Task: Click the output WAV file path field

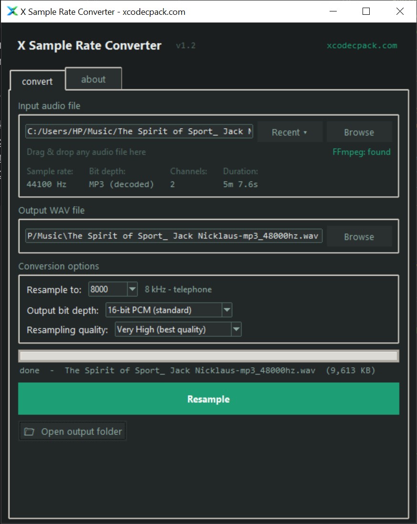Action: point(174,236)
